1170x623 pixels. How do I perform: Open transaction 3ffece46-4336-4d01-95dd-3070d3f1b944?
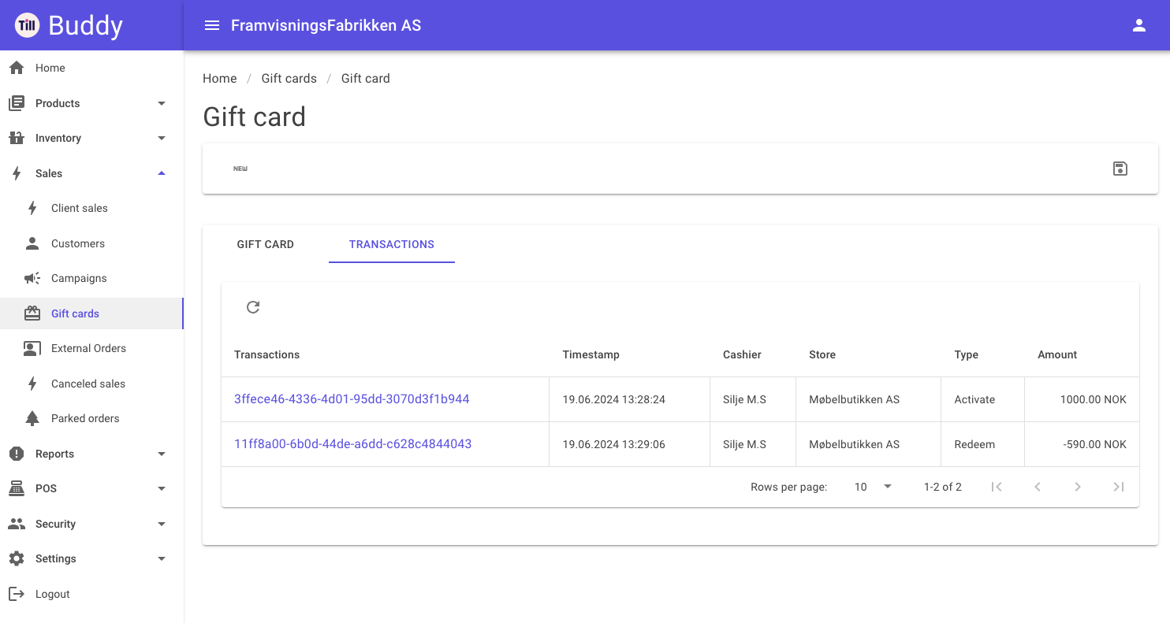click(352, 399)
